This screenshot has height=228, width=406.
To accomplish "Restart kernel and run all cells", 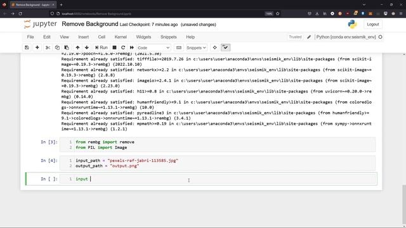I will point(132,47).
